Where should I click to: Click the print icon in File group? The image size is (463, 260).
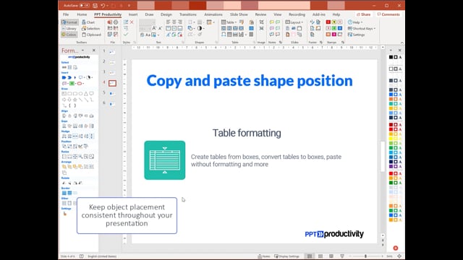pyautogui.click(x=116, y=22)
